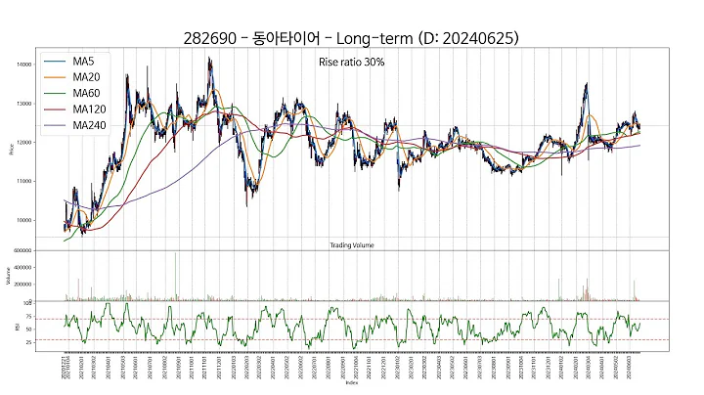
Task: Click the 'Trading Volume' subplot title
Action: [352, 245]
